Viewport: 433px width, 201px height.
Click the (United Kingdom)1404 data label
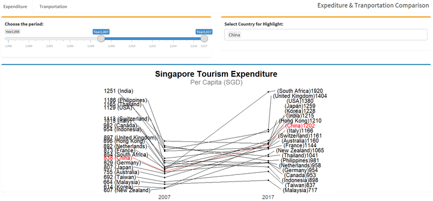point(300,96)
